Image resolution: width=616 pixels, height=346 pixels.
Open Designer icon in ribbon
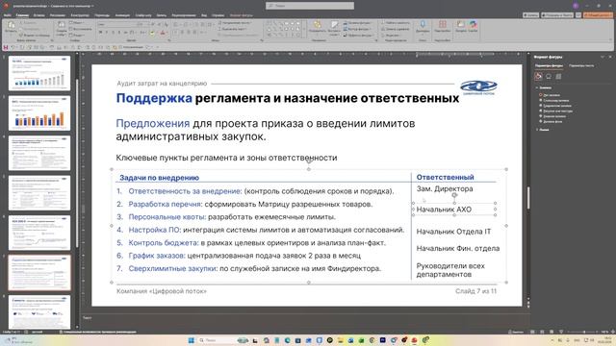click(460, 26)
